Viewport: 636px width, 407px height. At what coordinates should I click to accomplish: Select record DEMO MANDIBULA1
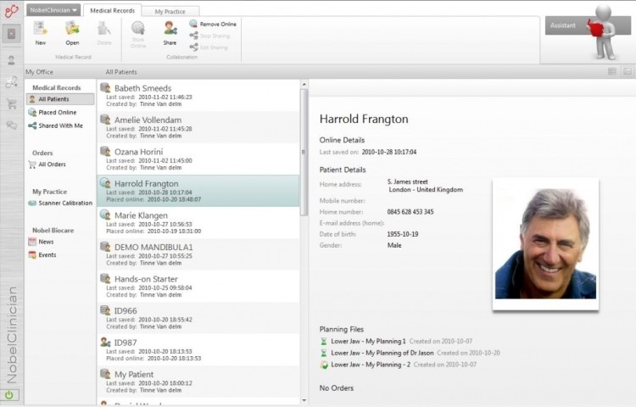(198, 254)
